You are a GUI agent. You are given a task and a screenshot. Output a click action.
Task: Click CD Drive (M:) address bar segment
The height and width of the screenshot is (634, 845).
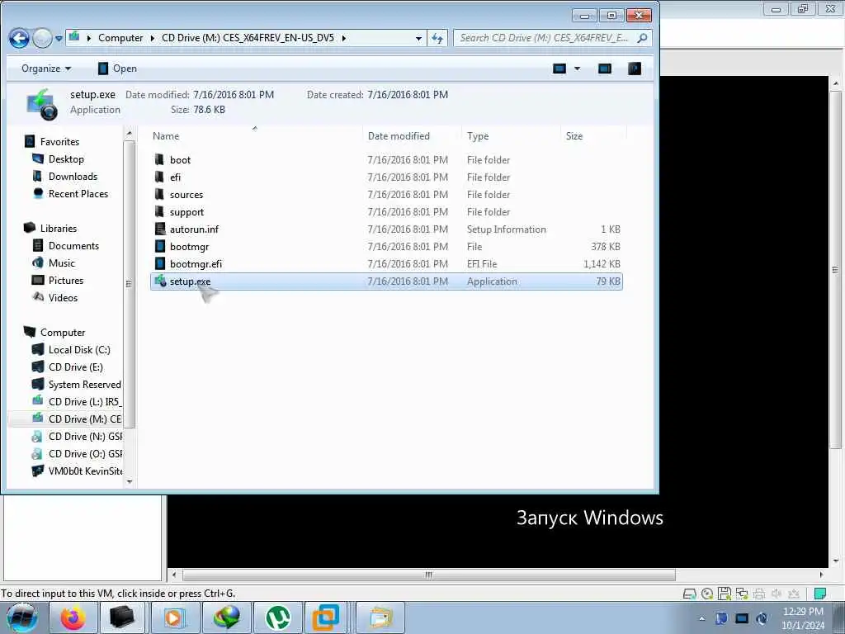click(248, 38)
